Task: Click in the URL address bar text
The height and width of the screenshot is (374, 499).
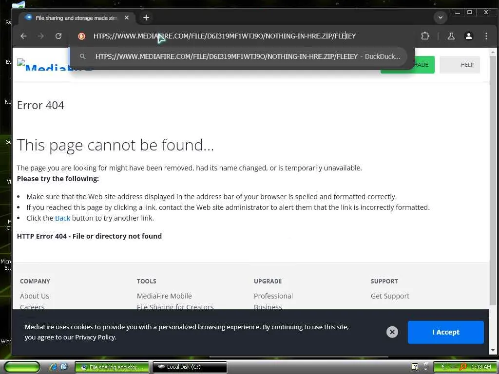Action: 224,36
